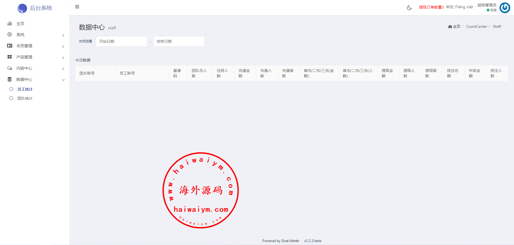This screenshot has height=245, width=514.
Task: Click the 结束日期 end date field
Action: pyautogui.click(x=179, y=41)
